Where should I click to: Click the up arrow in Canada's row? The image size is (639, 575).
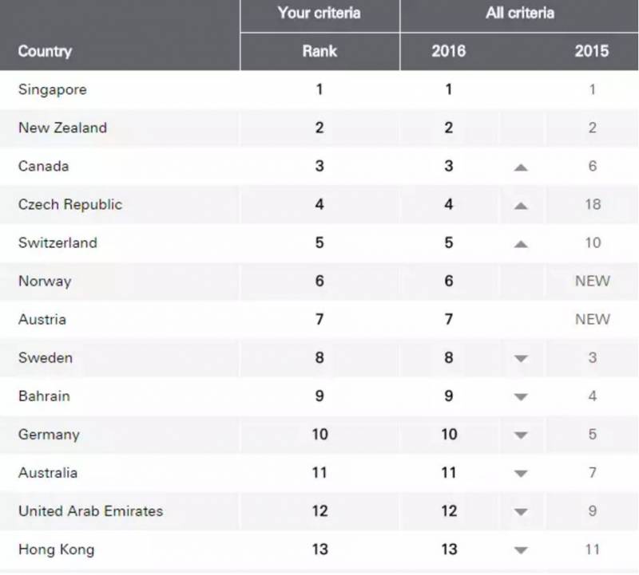click(522, 167)
